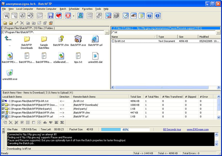This screenshot has width=222, height=156.
Task: Toggle the BatchFTP.chm batch item checkbox
Action: 3,112
